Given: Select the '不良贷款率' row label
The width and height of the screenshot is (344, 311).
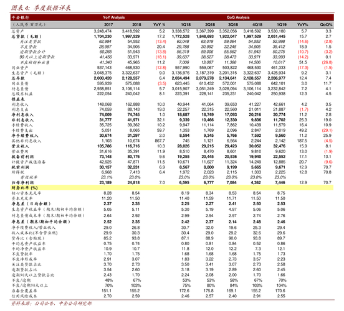Looking at the screenshot, I should pyautogui.click(x=22, y=254).
